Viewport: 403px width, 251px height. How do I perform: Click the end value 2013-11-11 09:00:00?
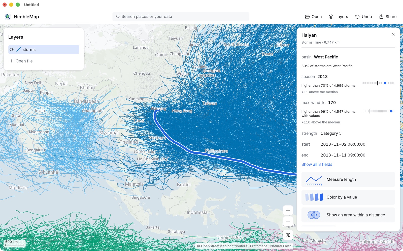(343, 155)
